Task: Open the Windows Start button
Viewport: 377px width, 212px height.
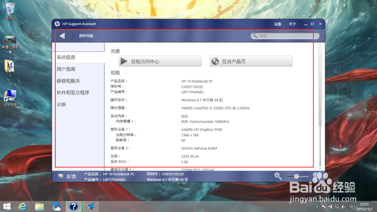Action: tap(7, 206)
